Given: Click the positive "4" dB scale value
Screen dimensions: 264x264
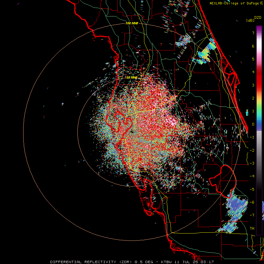Looking at the screenshot, I should click(x=253, y=72).
